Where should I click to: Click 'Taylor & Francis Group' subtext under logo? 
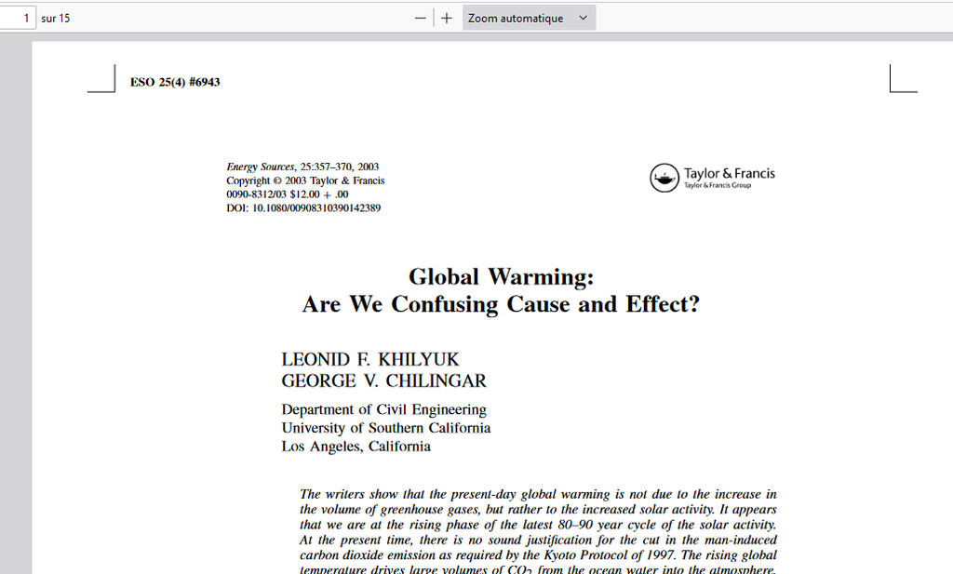coord(718,186)
